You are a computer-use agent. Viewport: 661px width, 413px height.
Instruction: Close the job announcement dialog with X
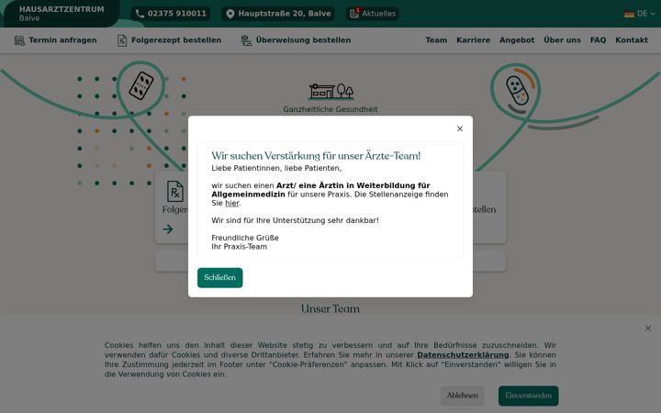tap(460, 128)
